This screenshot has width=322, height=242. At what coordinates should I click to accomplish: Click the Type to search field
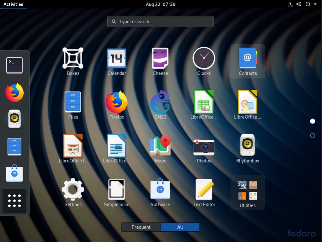click(x=160, y=22)
